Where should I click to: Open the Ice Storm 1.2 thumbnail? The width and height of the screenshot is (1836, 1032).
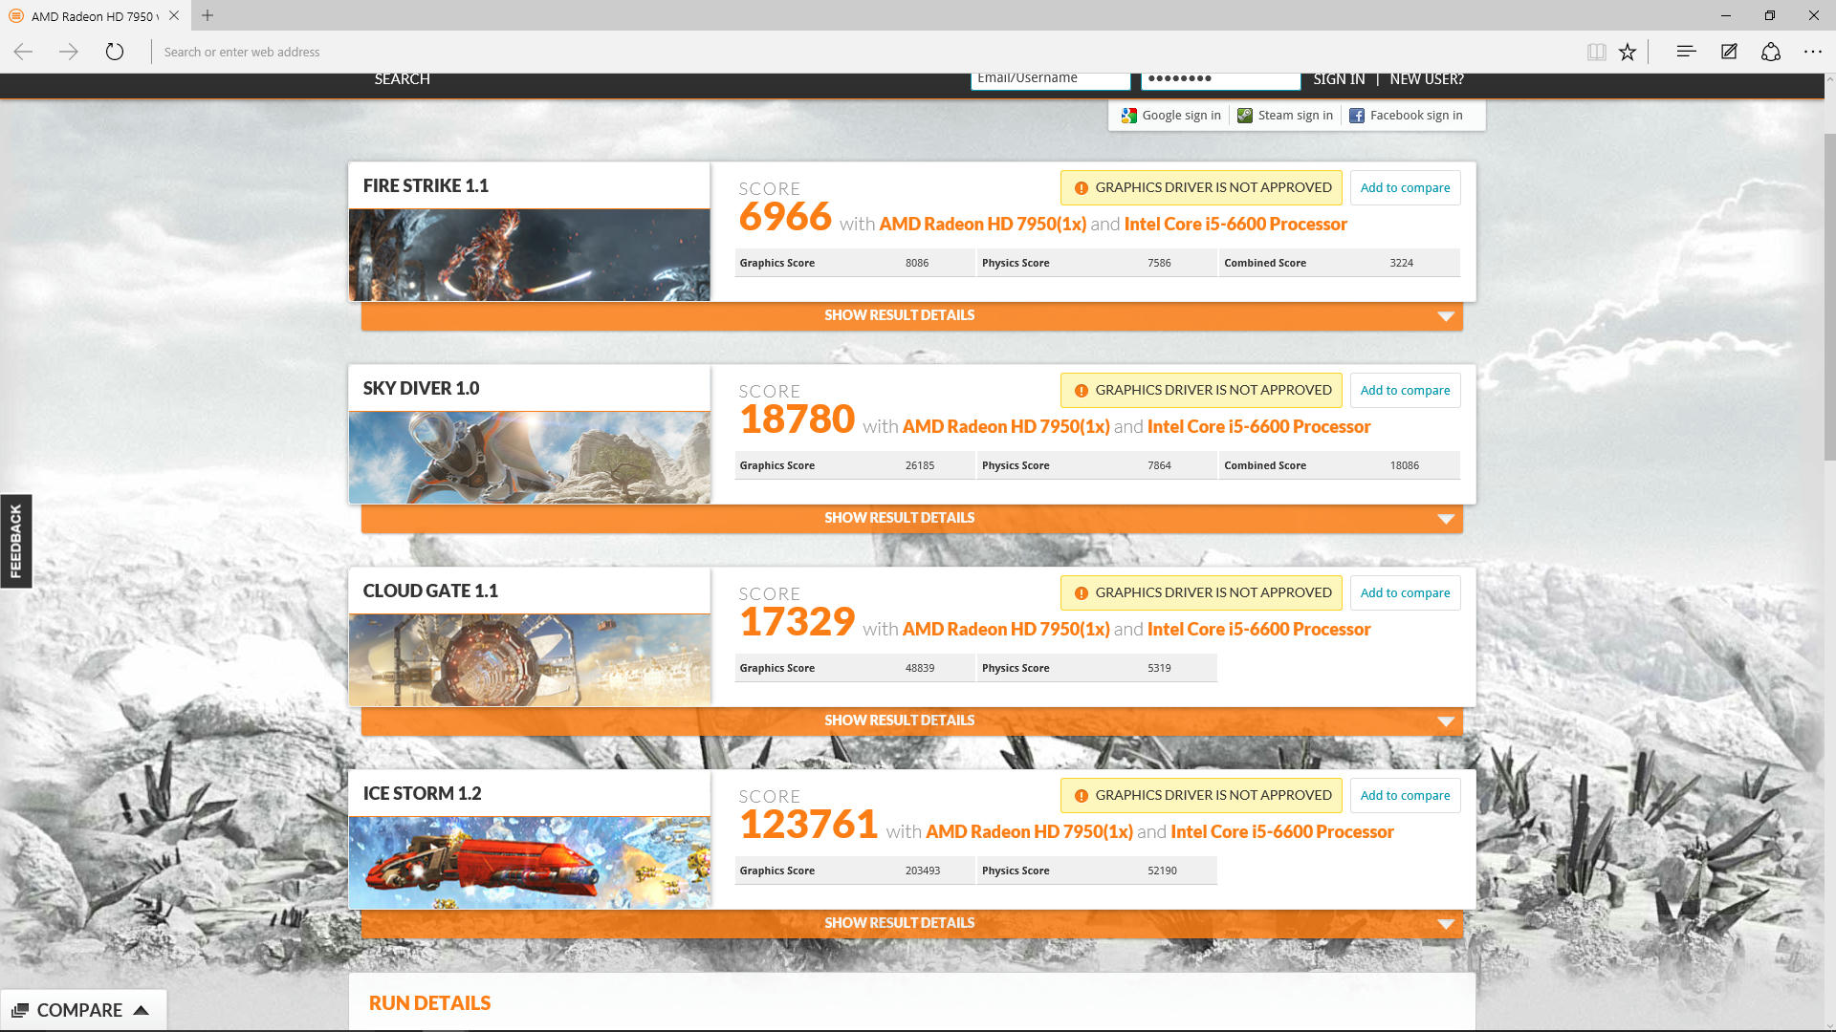coord(530,863)
